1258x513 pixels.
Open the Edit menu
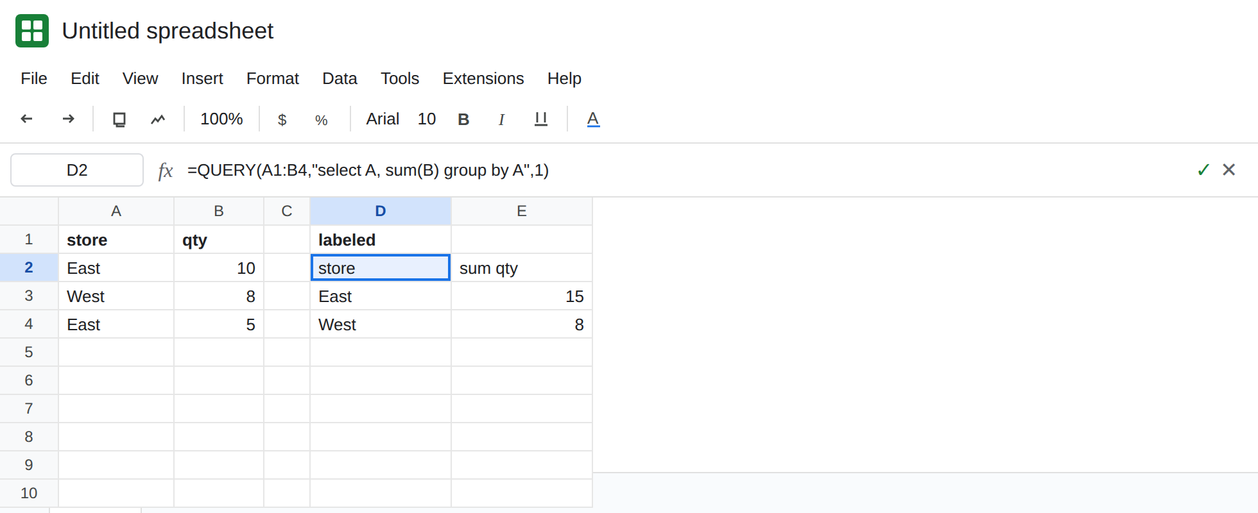(85, 78)
